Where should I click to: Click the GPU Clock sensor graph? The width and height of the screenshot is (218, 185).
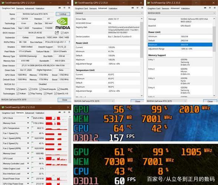56,118
